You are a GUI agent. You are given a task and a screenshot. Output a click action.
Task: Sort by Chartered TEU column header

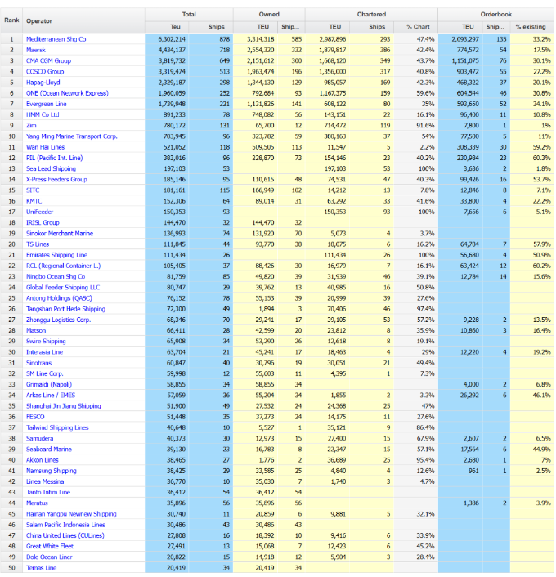coord(327,27)
